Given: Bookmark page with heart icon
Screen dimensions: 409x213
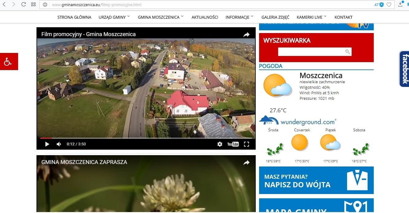Looking at the screenshot, I should [x=389, y=5].
